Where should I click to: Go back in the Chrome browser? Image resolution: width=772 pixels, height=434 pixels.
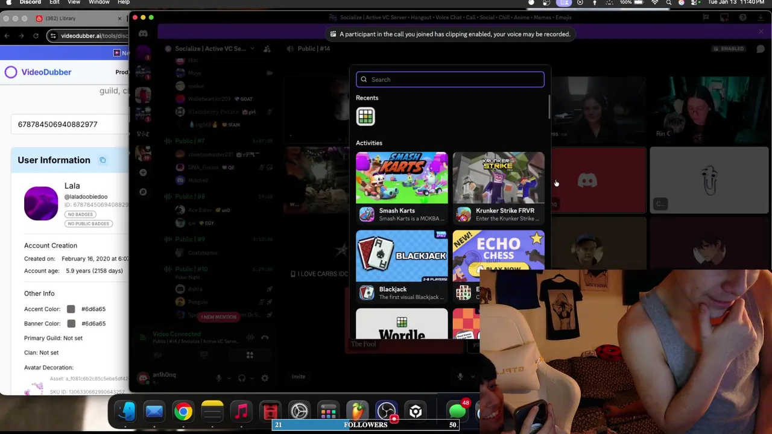(7, 36)
